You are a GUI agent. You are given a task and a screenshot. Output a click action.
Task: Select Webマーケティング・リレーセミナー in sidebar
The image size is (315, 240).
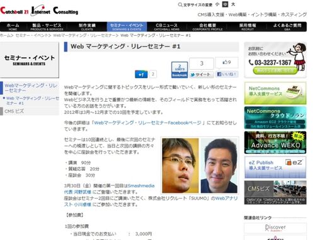tap(31, 88)
